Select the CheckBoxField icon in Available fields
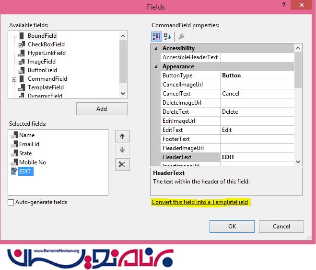The image size is (316, 270). (x=21, y=44)
